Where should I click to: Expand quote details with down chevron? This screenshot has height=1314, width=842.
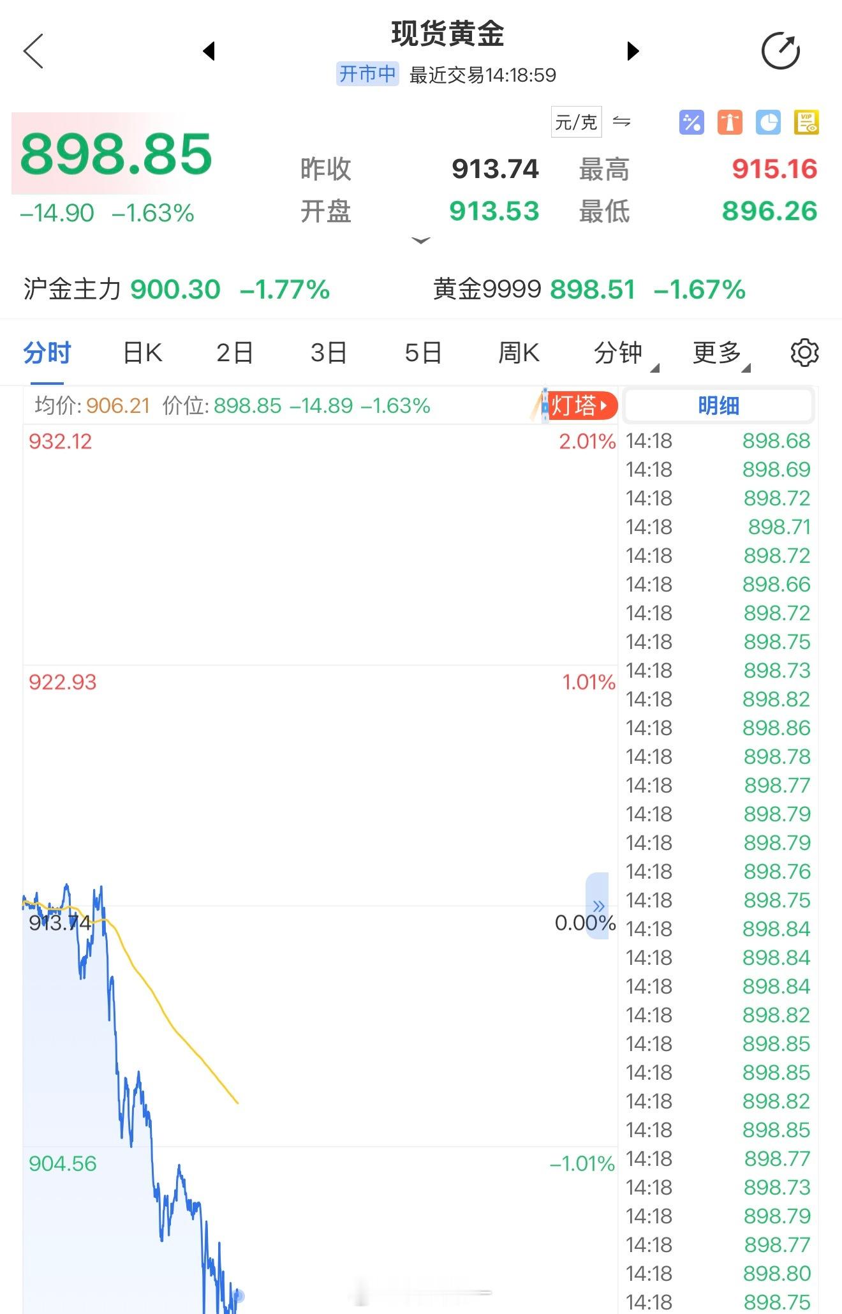click(x=421, y=241)
